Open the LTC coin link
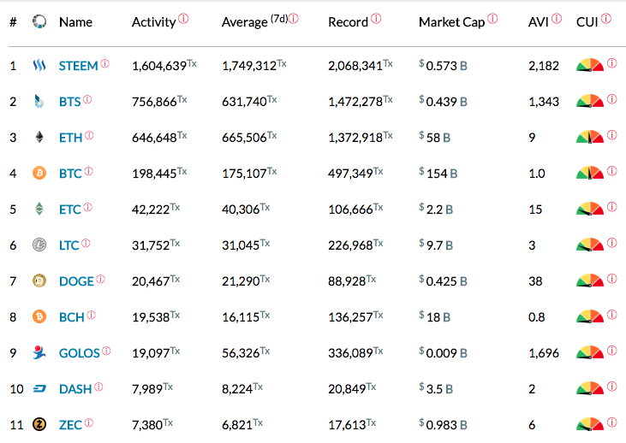Image resolution: width=626 pixels, height=443 pixels. (x=69, y=245)
